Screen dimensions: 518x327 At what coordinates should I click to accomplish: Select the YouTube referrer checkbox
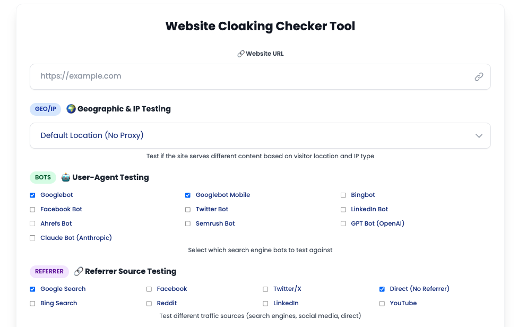(x=382, y=303)
